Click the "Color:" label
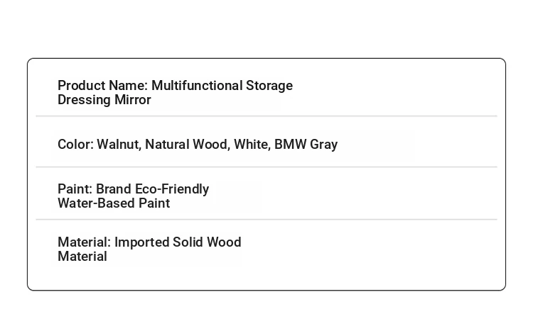The width and height of the screenshot is (533, 314). click(75, 145)
